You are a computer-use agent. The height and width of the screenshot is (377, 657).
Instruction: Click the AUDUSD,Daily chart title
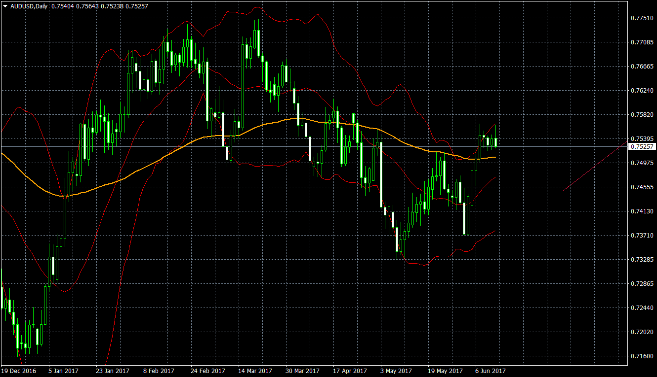(29, 6)
